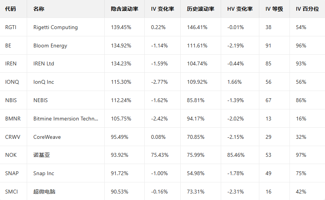325x200 pixels.
Task: Select Rigetti Computing's 139.45% implied volatility
Action: (121, 27)
